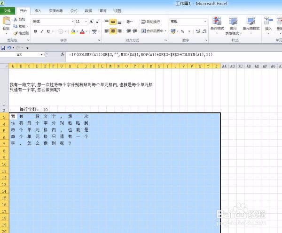This screenshot has width=282, height=233.
Task: Click the Name Box showing A3
Action: (19, 54)
